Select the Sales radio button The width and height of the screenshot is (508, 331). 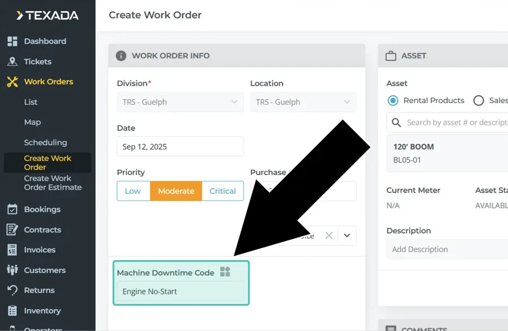pos(479,101)
